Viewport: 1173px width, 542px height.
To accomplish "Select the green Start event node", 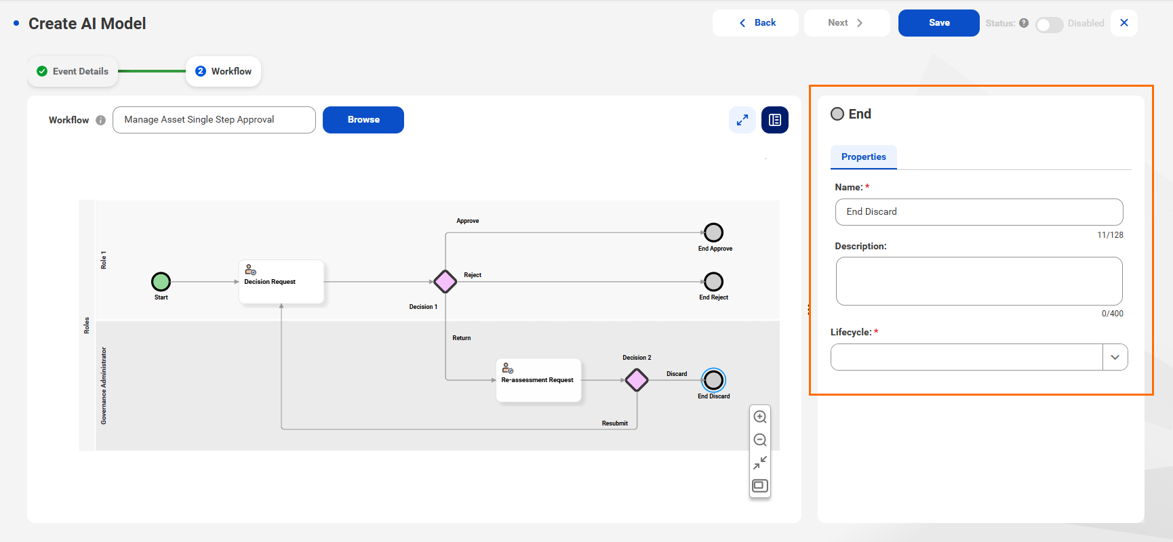I will (x=161, y=282).
